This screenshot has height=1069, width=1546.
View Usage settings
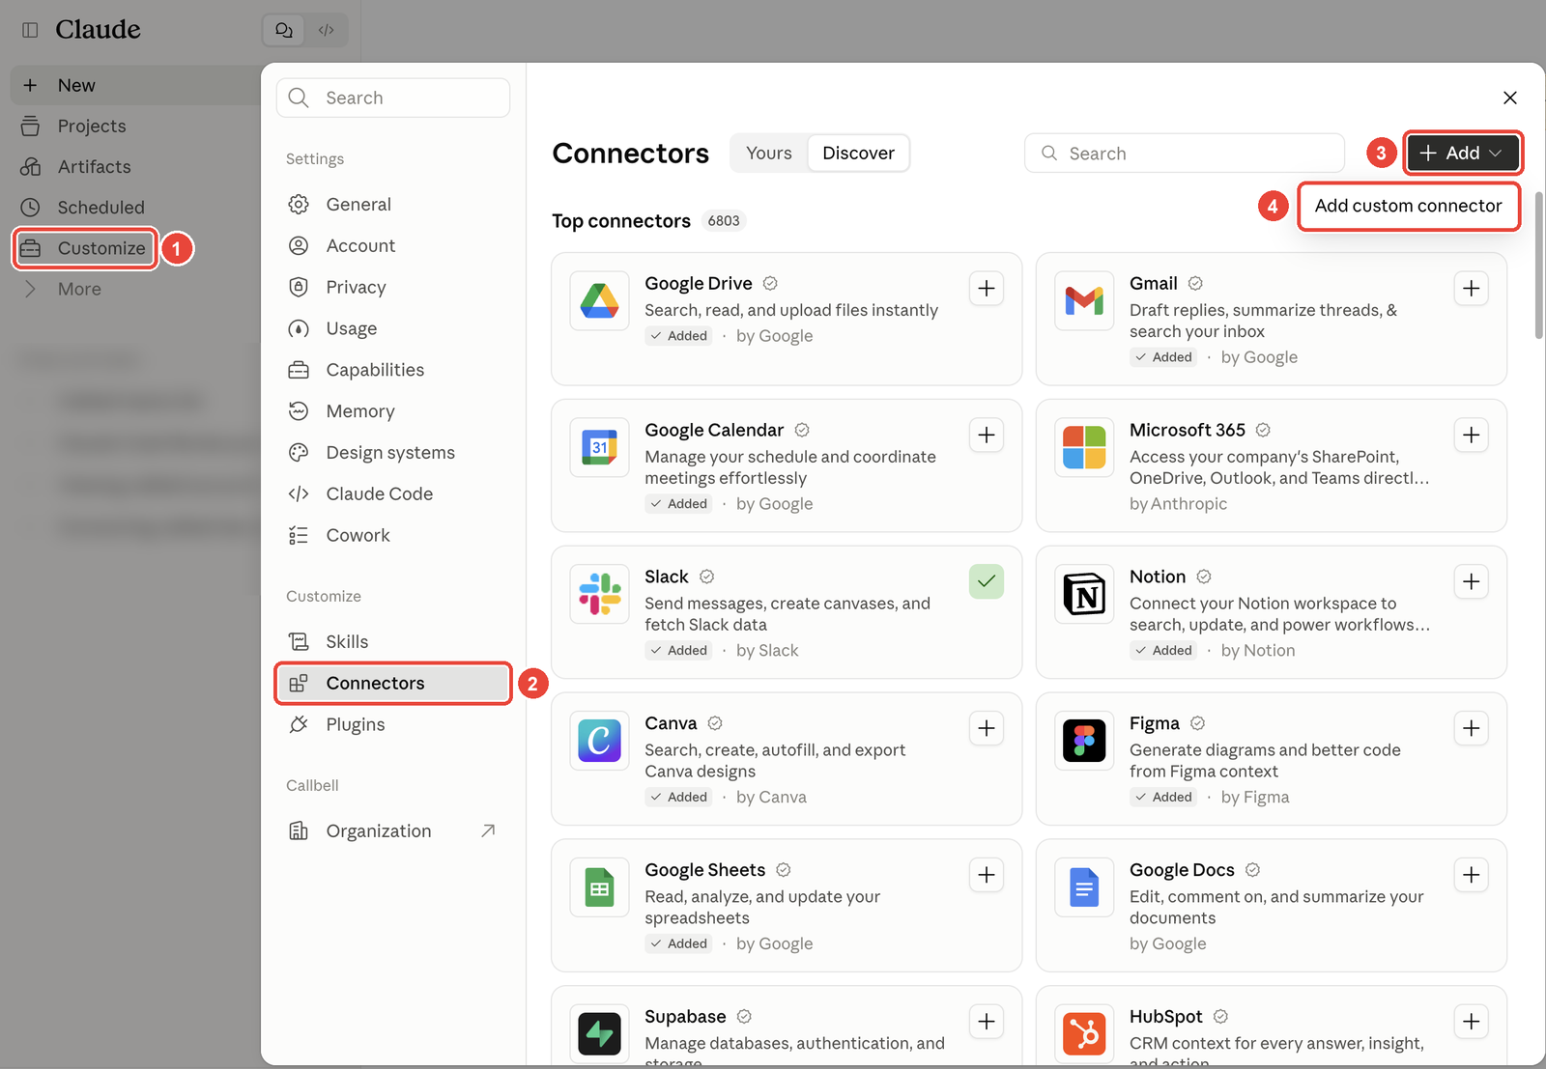coord(392,328)
